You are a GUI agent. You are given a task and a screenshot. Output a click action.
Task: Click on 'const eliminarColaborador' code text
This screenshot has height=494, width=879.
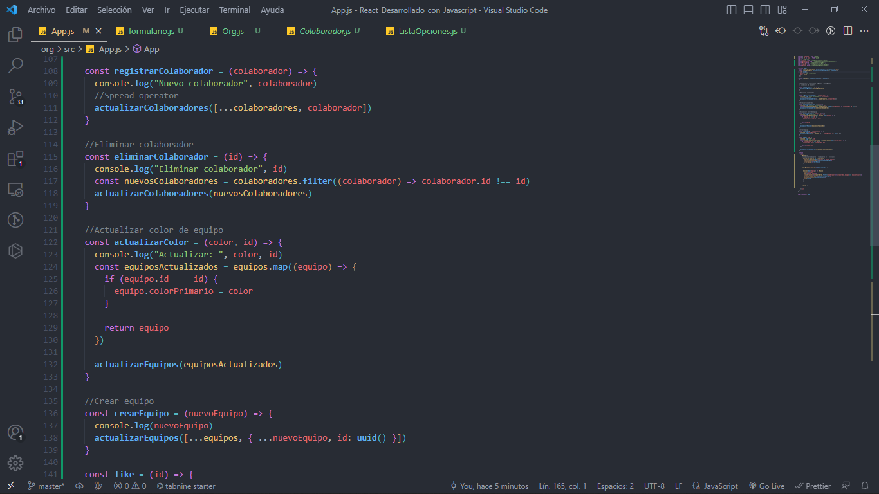coord(147,157)
